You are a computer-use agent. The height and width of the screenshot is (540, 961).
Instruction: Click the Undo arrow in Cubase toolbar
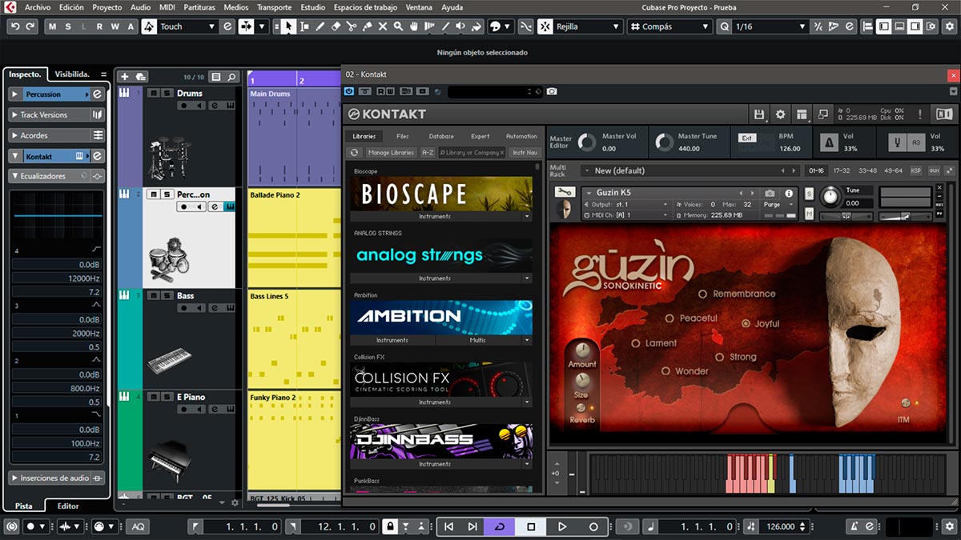(15, 26)
